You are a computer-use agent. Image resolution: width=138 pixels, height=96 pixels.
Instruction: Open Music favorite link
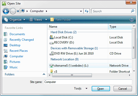[x=14, y=67]
